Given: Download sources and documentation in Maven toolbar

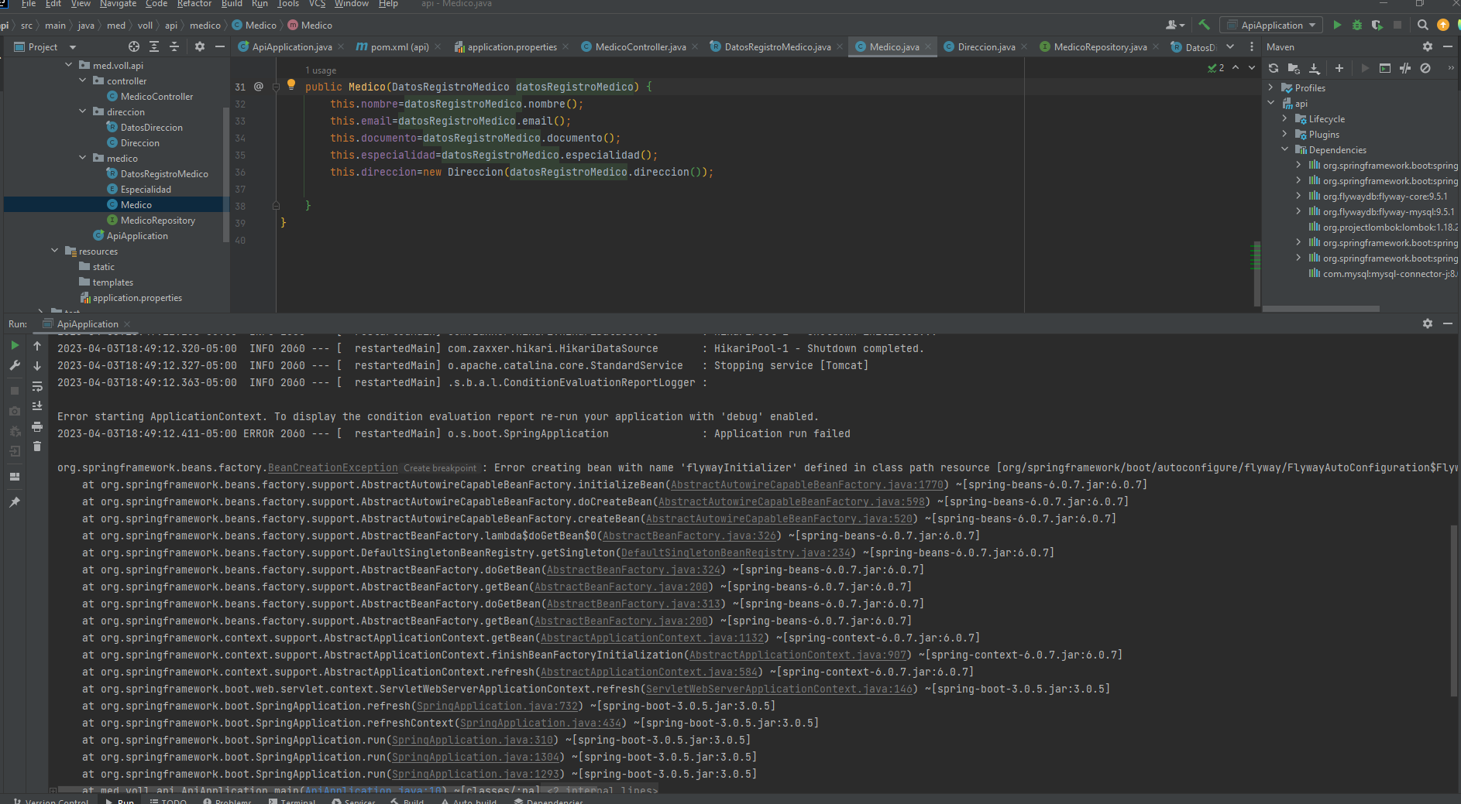Looking at the screenshot, I should 1315,68.
